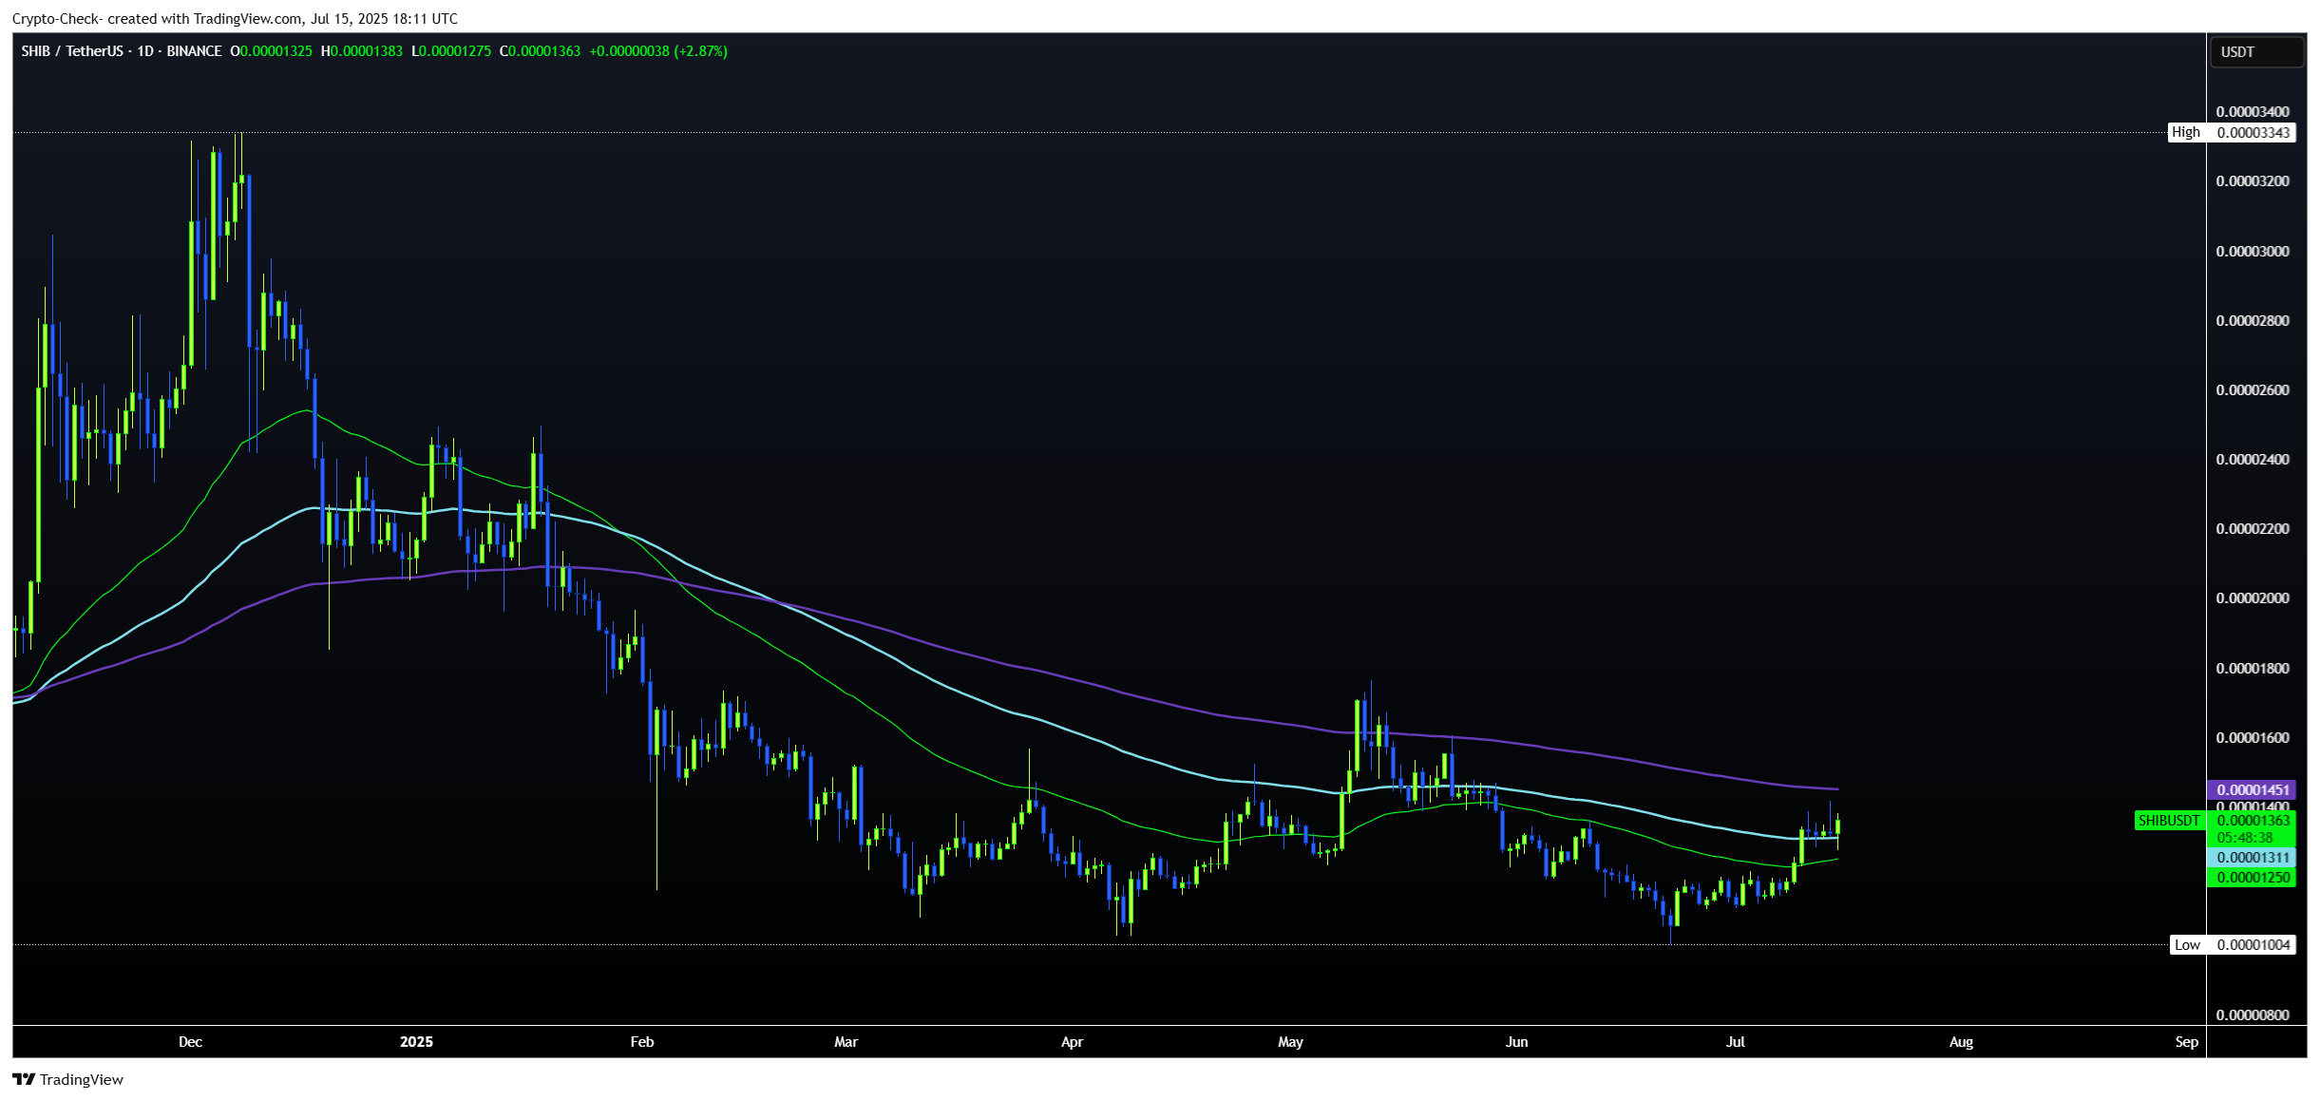Click the Low price label 0.00001004
Viewport: 2320px width, 1100px height.
pyautogui.click(x=2253, y=945)
